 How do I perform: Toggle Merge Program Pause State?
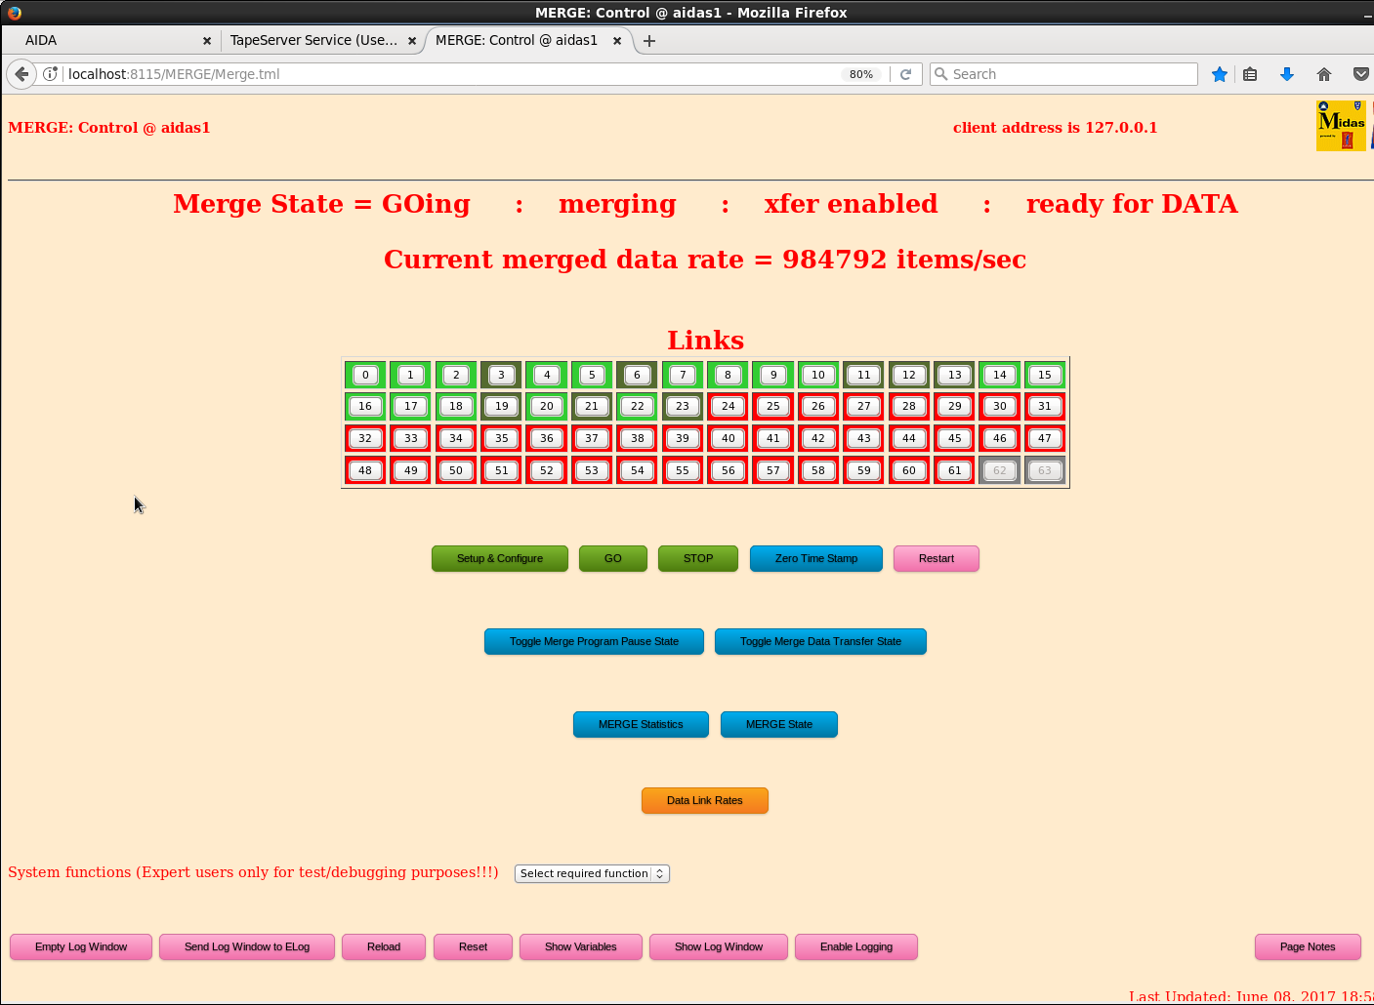(x=594, y=642)
